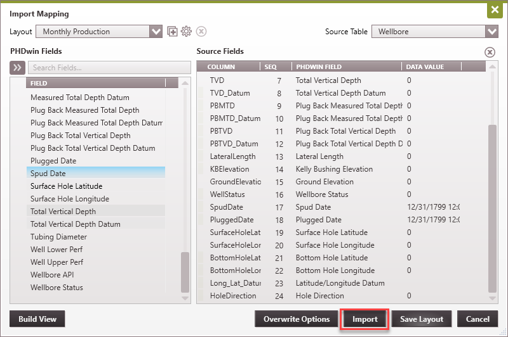Image resolution: width=508 pixels, height=337 pixels.
Task: Click PHDwin fields scrollbar thumb
Action: click(185, 272)
